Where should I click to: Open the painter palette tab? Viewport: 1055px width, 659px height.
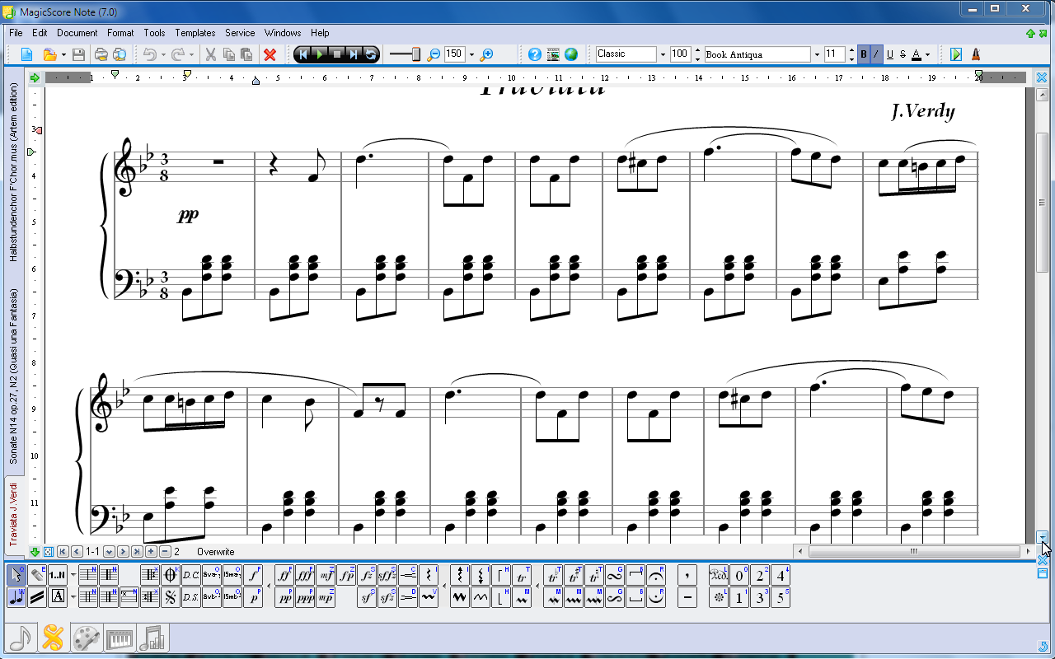point(86,638)
